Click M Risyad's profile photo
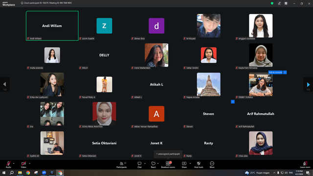 point(209,26)
